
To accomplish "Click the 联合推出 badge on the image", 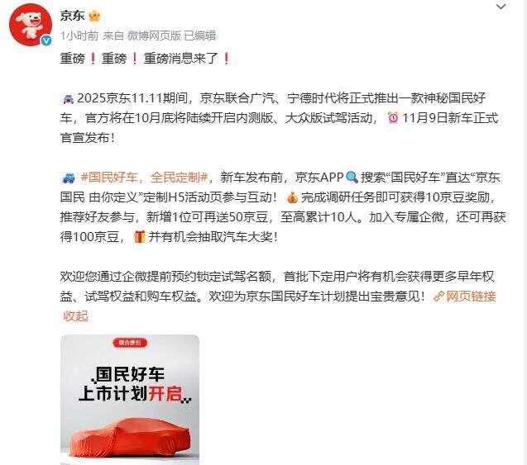I will (x=130, y=343).
